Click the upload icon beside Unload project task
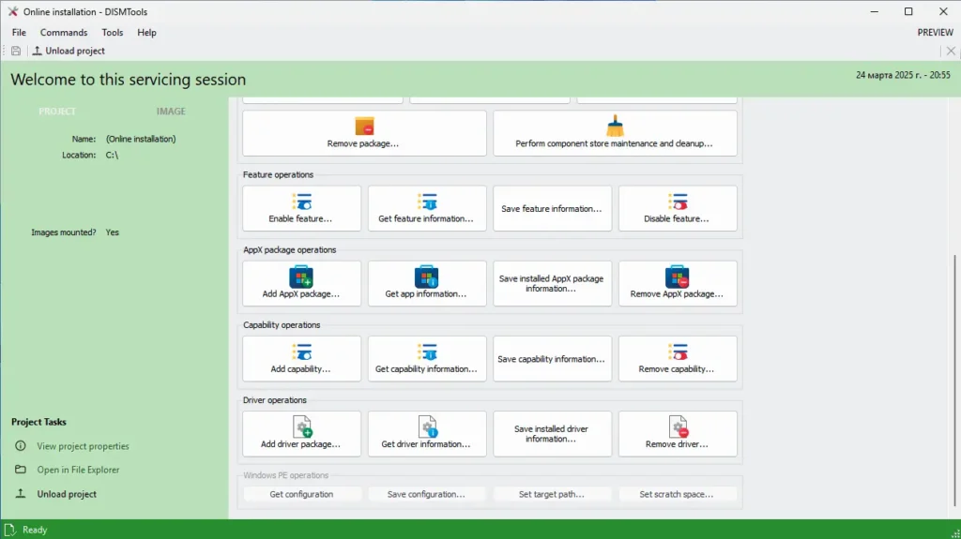 coord(21,493)
